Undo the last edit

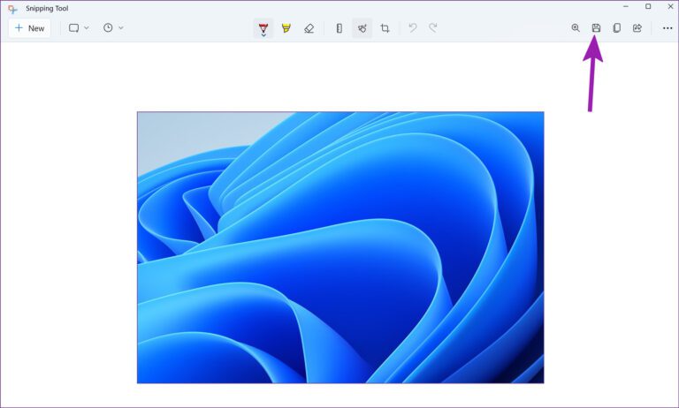(x=412, y=28)
